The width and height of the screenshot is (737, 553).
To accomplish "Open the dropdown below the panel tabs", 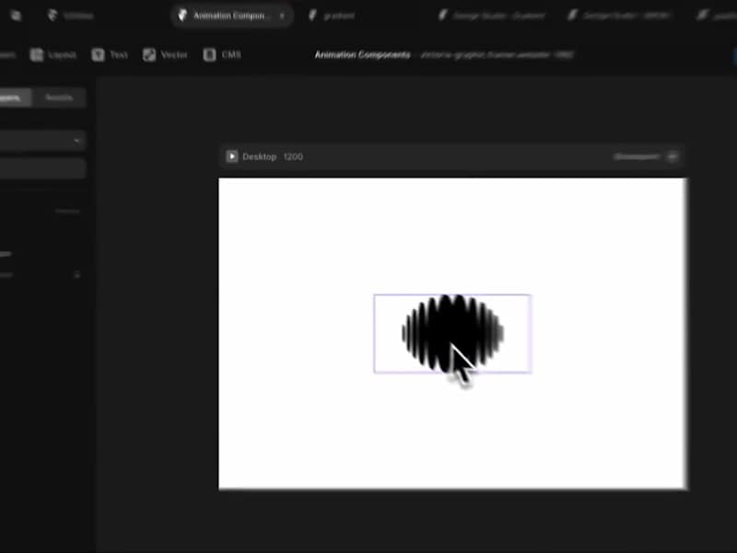I will [41, 140].
